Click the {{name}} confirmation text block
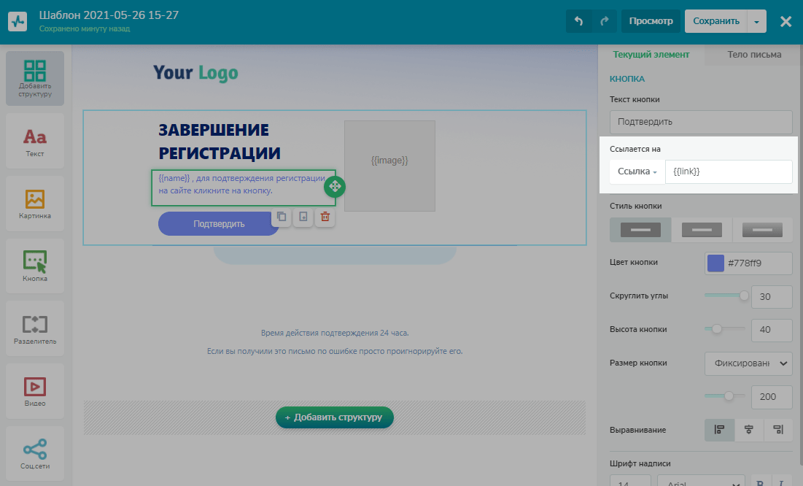 click(243, 188)
